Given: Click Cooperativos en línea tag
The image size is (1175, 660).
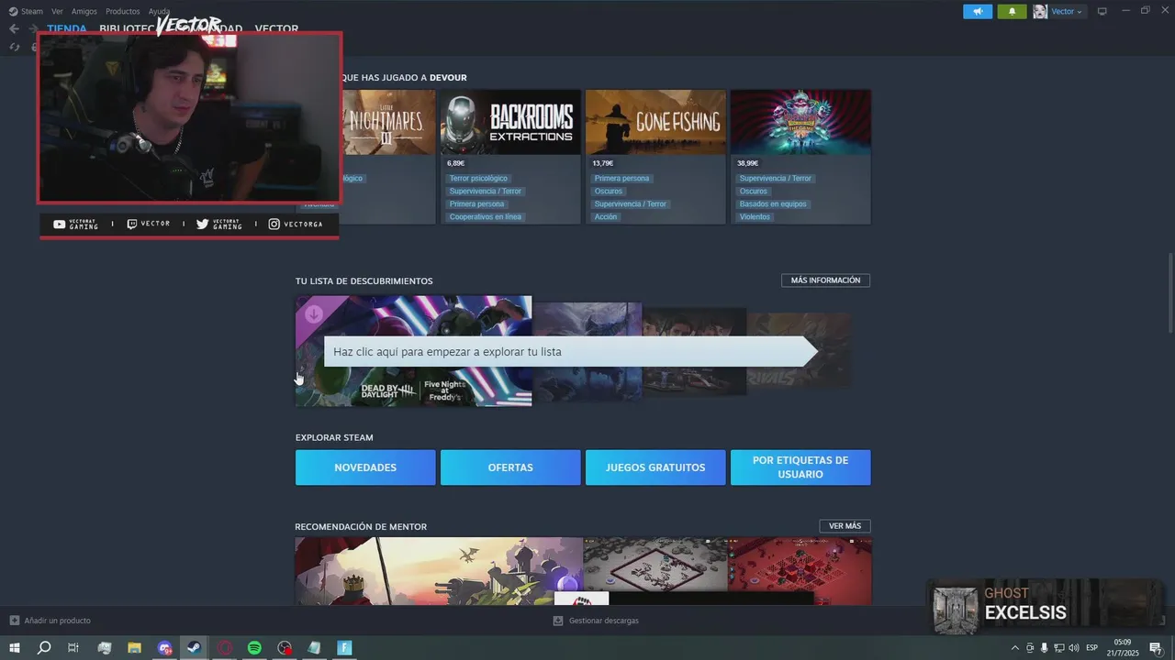Looking at the screenshot, I should [486, 217].
